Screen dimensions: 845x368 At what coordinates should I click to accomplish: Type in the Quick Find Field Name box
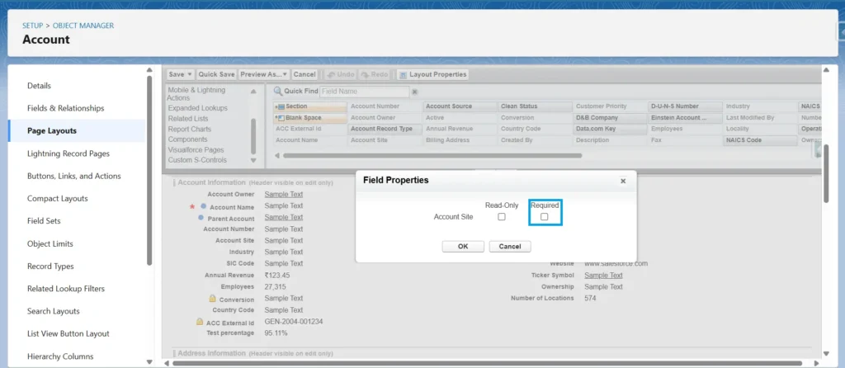tap(363, 92)
